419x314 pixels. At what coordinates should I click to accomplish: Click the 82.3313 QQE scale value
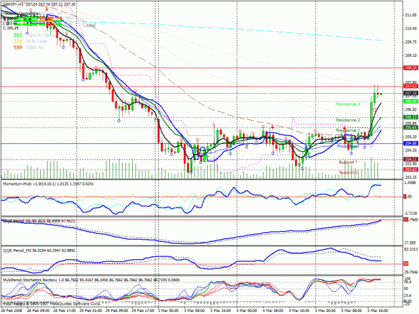pyautogui.click(x=411, y=250)
